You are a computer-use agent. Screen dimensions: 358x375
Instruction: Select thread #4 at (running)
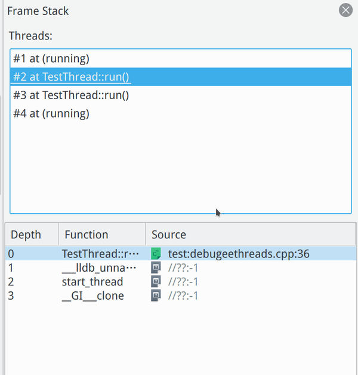[51, 113]
